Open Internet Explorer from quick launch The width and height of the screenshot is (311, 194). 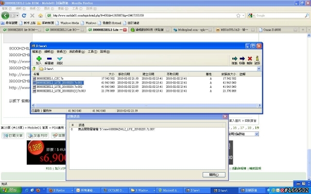[27, 190]
